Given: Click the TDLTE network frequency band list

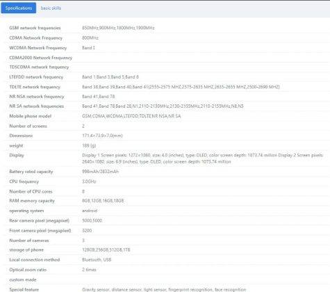Looking at the screenshot, I should pos(181,87).
